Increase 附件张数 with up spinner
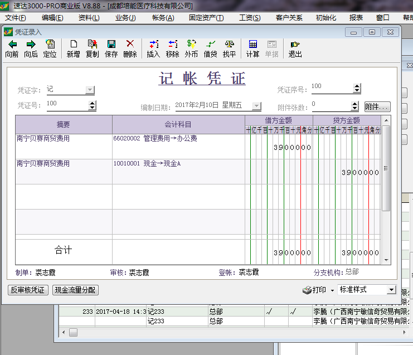The image size is (413, 355). point(355,104)
